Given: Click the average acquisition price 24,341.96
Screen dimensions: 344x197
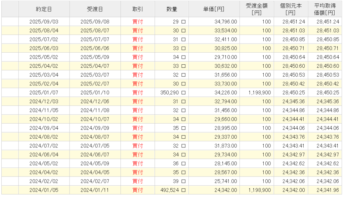Looking at the screenshot, I should pyautogui.click(x=328, y=190).
